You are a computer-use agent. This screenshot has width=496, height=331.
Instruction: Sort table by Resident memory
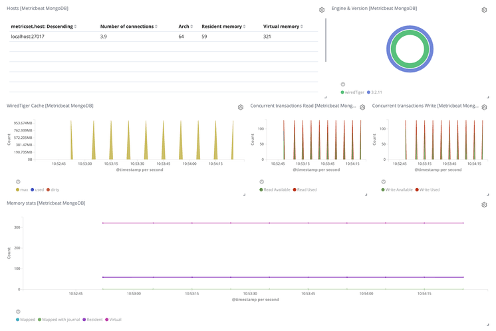223,27
